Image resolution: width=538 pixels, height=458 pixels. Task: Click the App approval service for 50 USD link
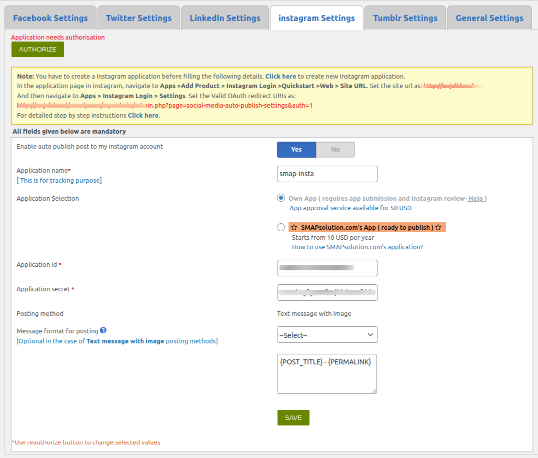[350, 208]
